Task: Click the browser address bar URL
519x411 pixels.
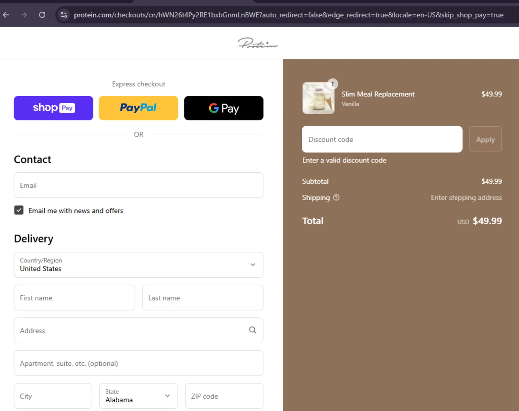Action: 289,15
